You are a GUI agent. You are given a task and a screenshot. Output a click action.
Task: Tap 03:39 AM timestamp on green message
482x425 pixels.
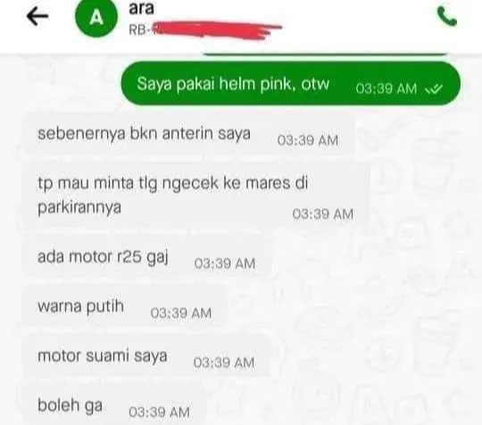(386, 89)
